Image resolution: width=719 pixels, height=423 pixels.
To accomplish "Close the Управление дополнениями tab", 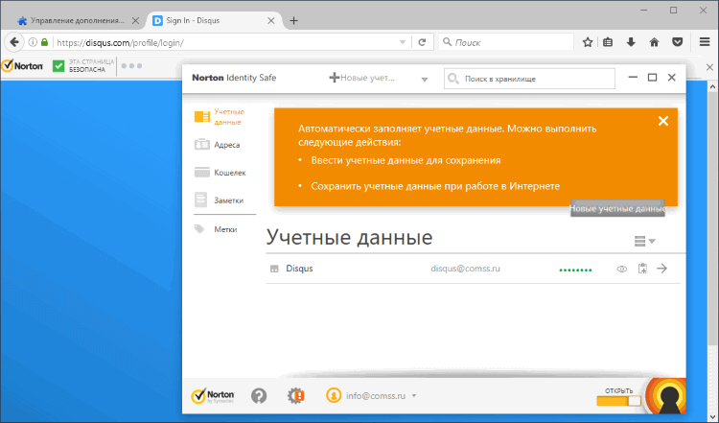I will (x=135, y=21).
